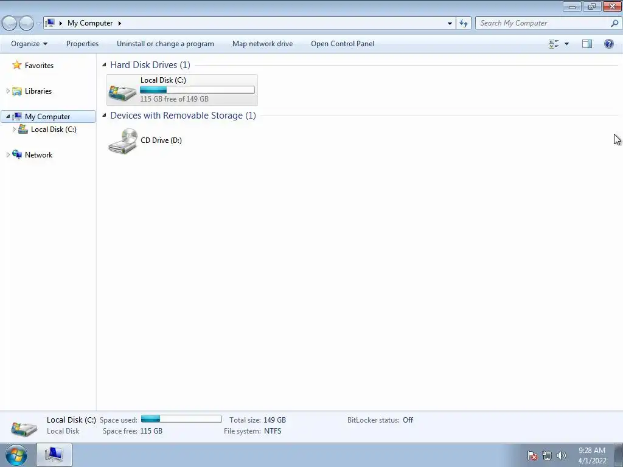
Task: Click the Total size 149 GB value
Action: [x=274, y=420]
